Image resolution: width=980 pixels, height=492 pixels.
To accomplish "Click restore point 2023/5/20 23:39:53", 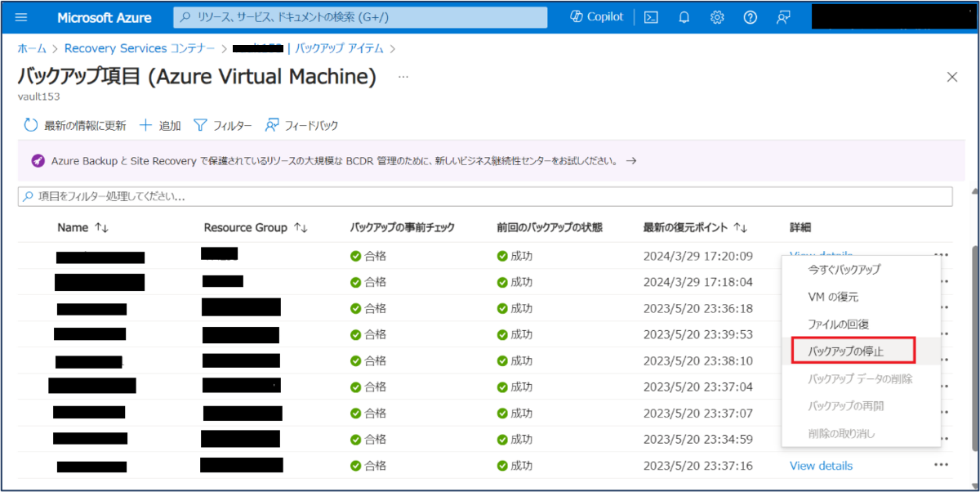I will pos(697,334).
